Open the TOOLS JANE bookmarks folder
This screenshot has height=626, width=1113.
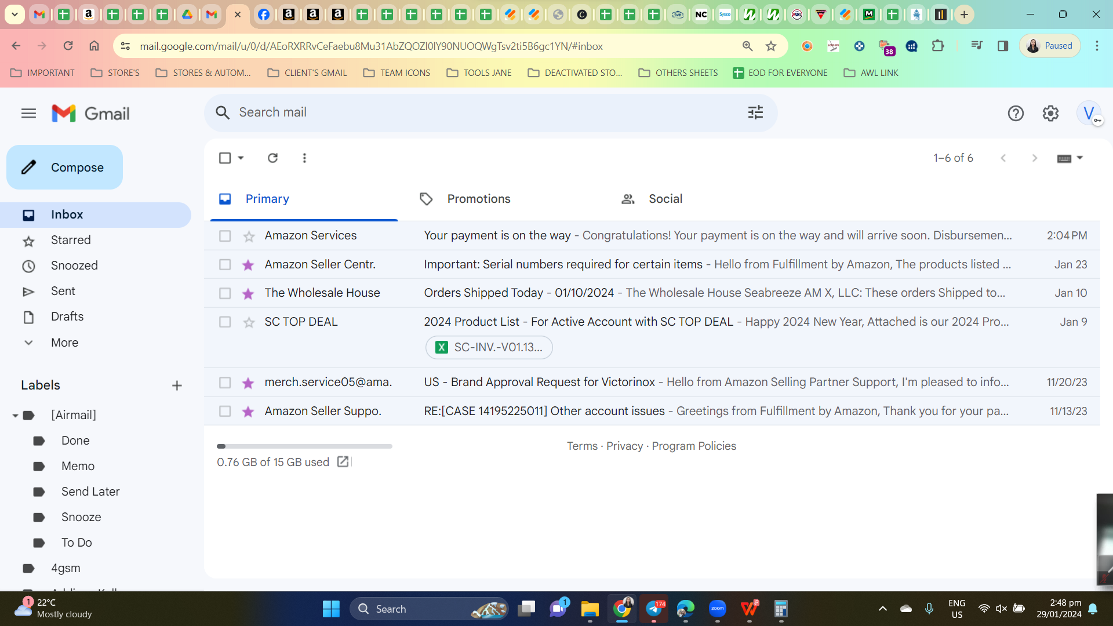(479, 73)
